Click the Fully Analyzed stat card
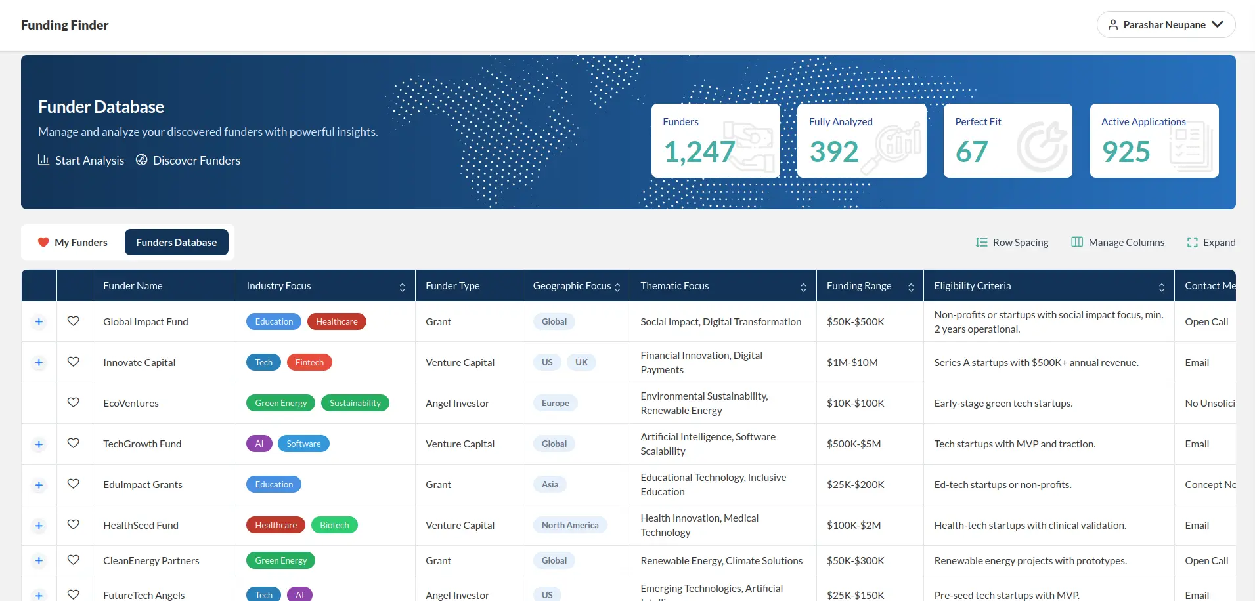The height and width of the screenshot is (601, 1255). click(861, 140)
